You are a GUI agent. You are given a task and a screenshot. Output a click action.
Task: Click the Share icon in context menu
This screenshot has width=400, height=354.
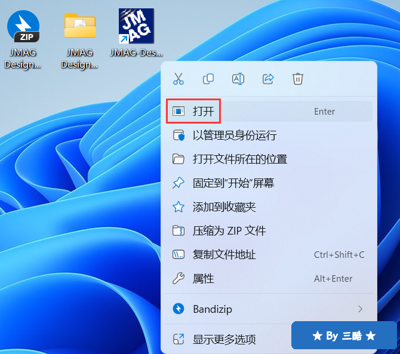point(268,79)
